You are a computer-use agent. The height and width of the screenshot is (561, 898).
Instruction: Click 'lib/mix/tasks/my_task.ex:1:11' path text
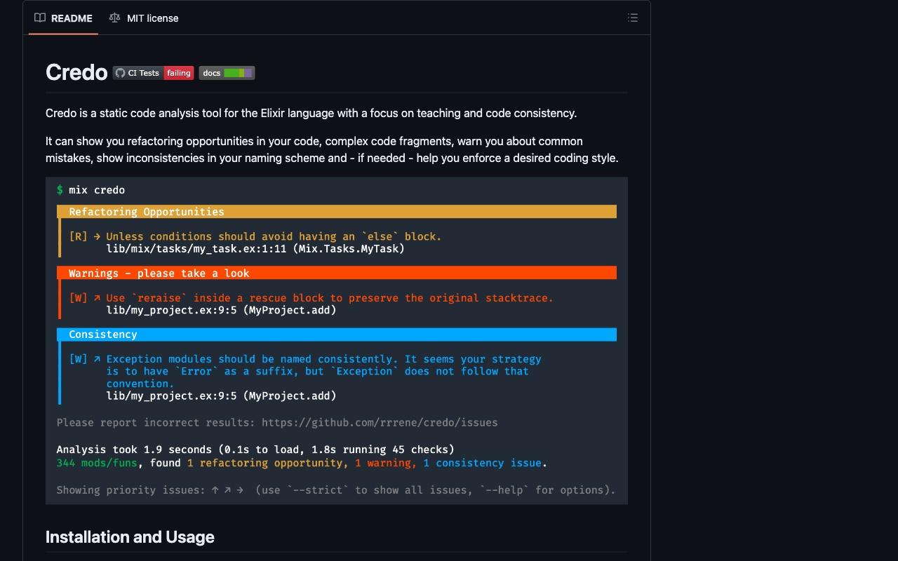point(196,249)
